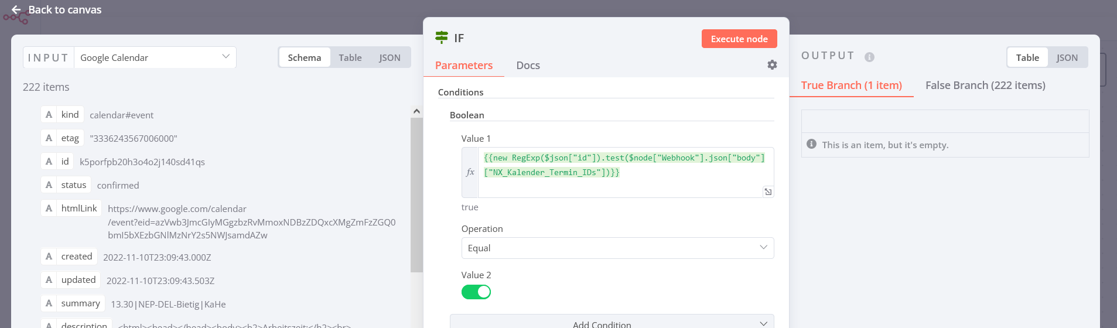Toggle the Value 2 switch off
Viewport: 1117px width, 328px height.
(476, 292)
